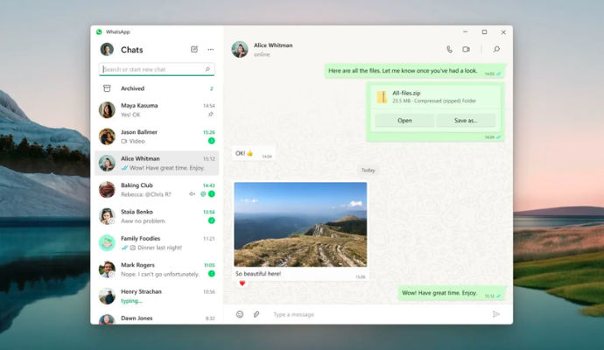Start a voice call with Alice Whitman
The height and width of the screenshot is (350, 604).
[449, 49]
